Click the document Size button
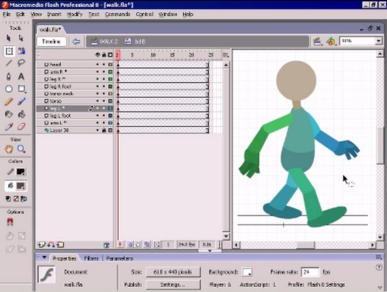 click(x=173, y=272)
